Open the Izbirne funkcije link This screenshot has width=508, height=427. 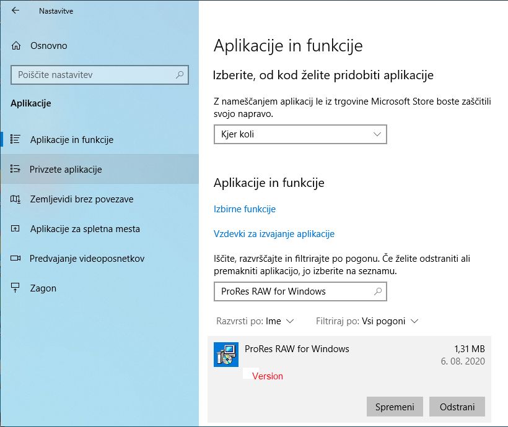[x=245, y=209]
